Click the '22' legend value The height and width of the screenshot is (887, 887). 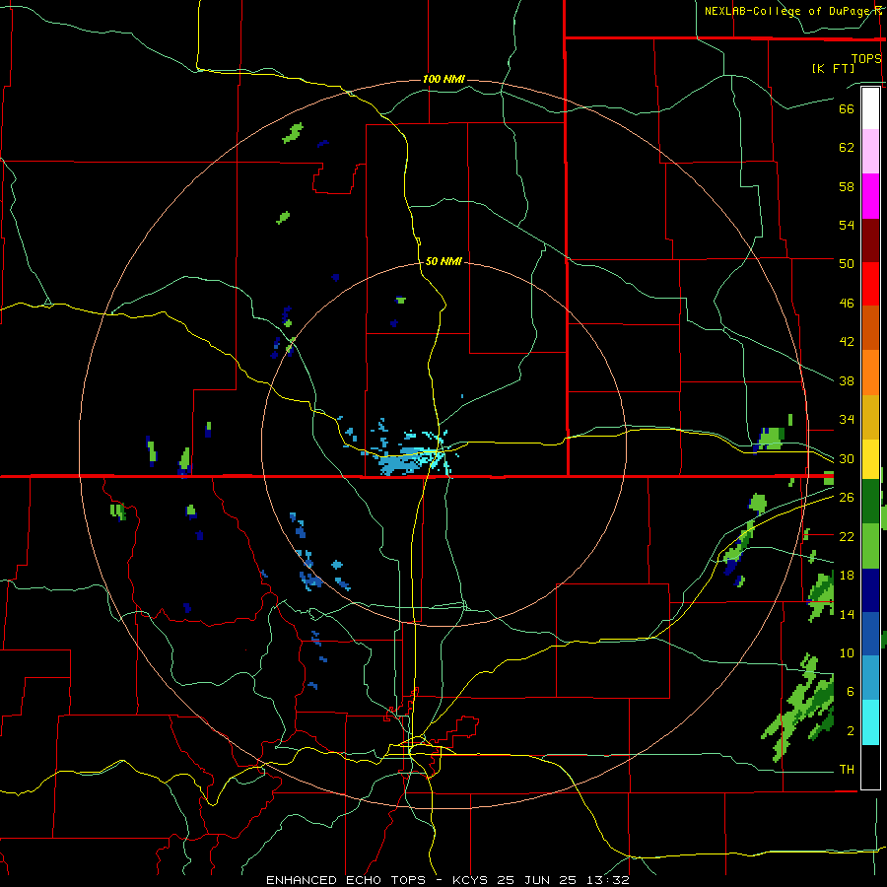coord(847,536)
